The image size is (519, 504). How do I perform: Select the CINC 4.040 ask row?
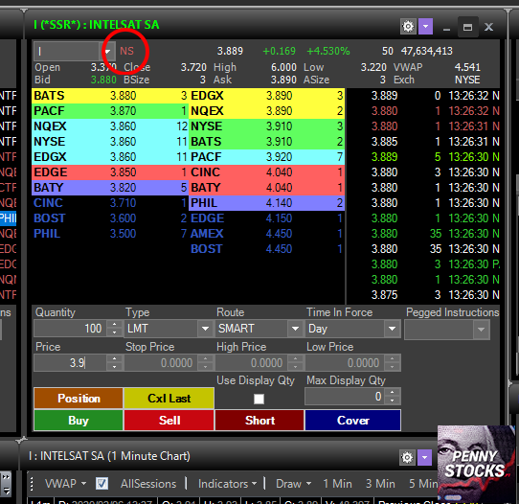point(267,172)
